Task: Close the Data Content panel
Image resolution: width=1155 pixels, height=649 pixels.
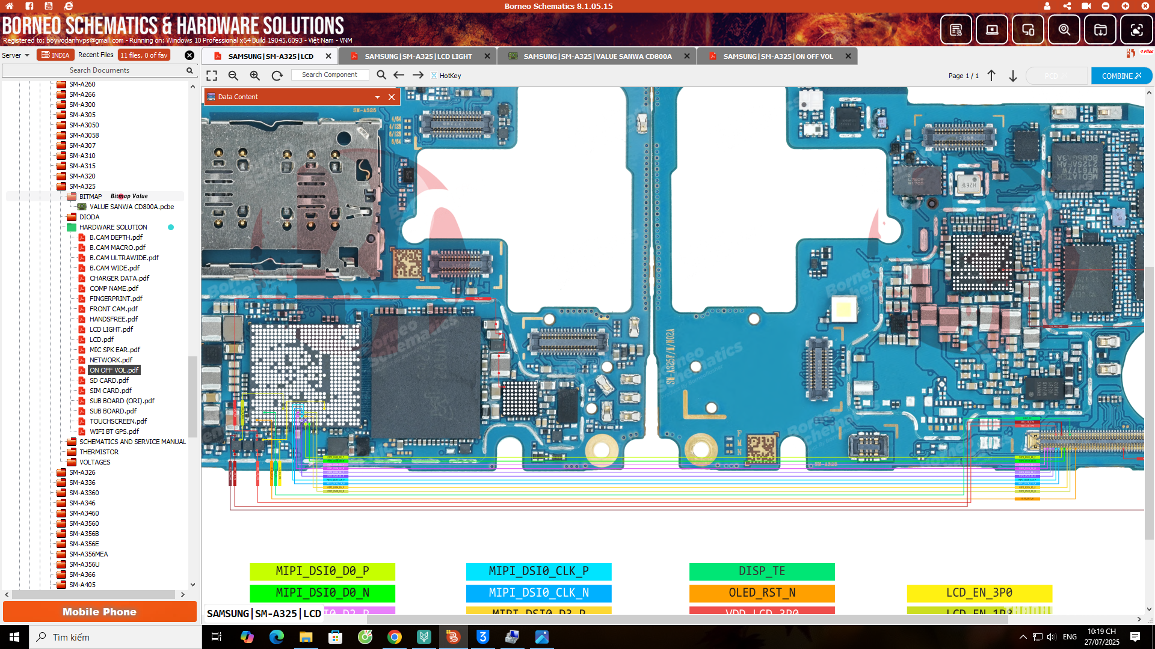Action: tap(392, 97)
